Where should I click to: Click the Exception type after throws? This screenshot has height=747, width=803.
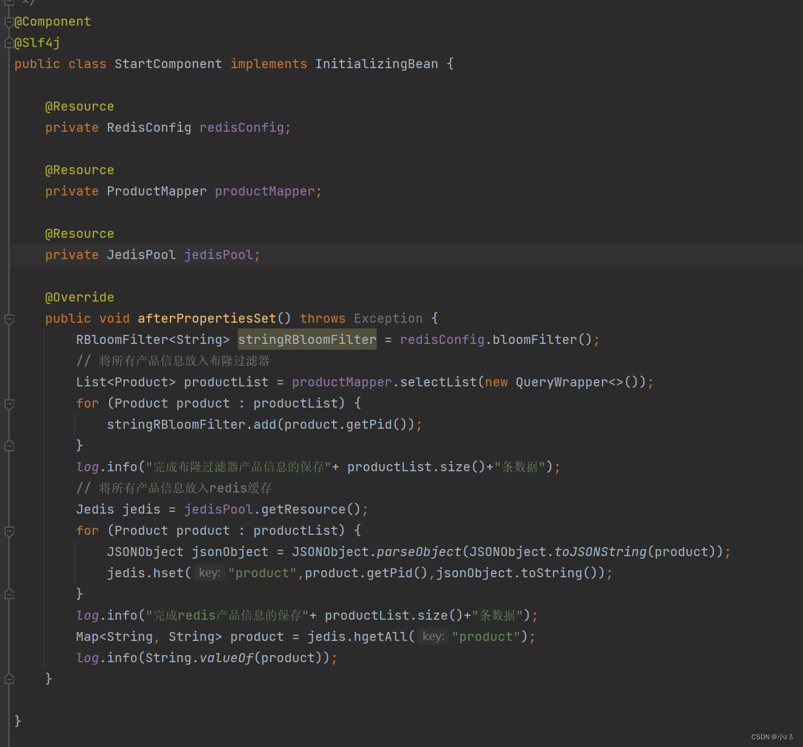pyautogui.click(x=388, y=318)
